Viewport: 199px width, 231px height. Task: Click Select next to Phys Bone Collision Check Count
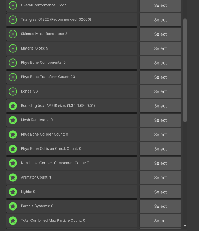pyautogui.click(x=160, y=149)
